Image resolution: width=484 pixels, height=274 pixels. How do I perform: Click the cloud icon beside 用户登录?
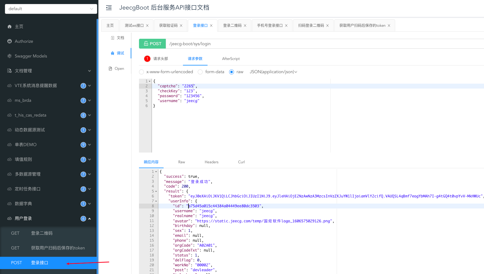(10, 218)
